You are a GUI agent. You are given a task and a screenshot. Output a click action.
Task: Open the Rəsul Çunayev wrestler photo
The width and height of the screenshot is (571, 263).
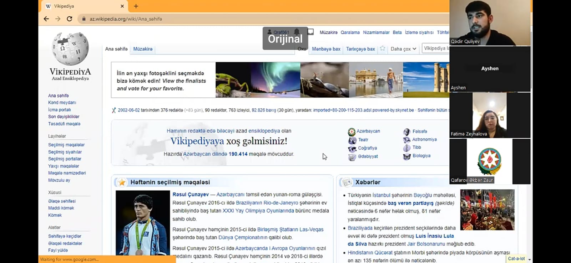(143, 223)
